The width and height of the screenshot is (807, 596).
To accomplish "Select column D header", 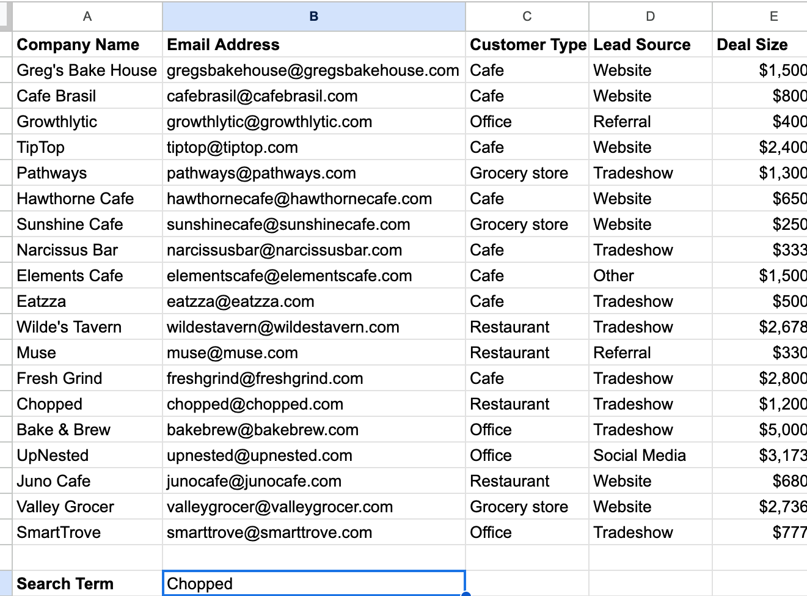I will click(x=649, y=17).
